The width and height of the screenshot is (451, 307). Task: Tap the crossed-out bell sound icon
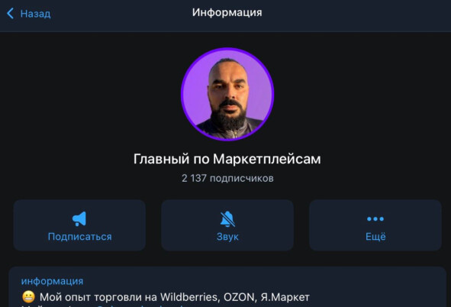click(227, 219)
